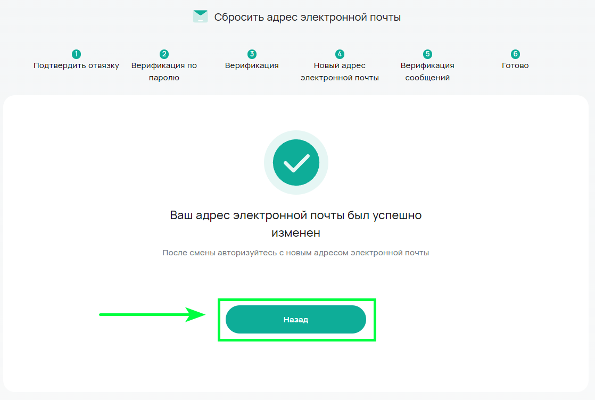Select the Готово step label
Viewport: 595px width, 400px height.
coord(515,65)
